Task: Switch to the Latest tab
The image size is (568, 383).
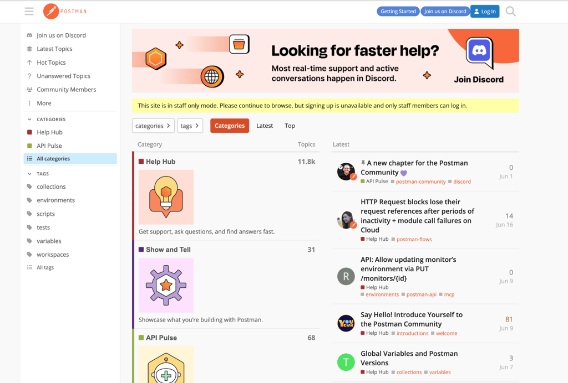Action: tap(265, 126)
